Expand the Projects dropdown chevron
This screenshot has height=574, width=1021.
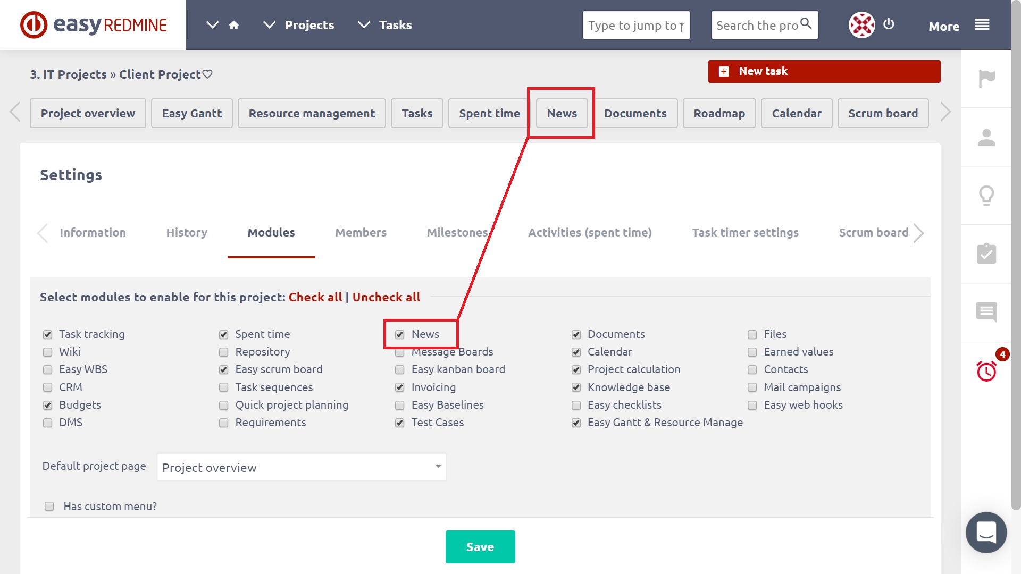(269, 25)
